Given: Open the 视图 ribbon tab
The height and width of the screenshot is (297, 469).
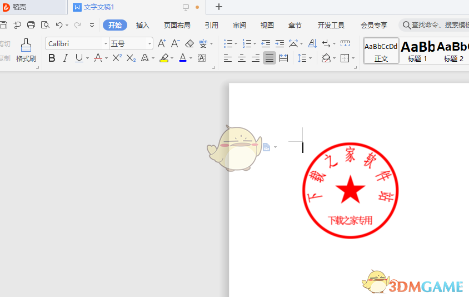Looking at the screenshot, I should tap(267, 26).
